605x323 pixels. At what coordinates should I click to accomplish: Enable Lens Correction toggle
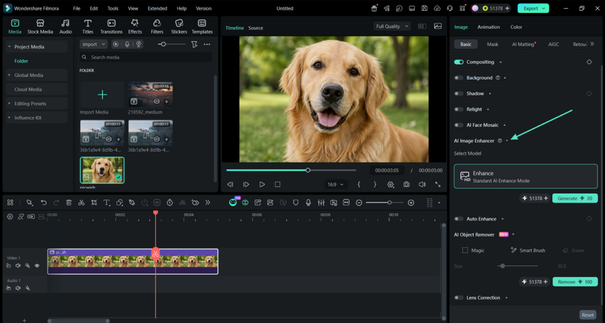(458, 298)
